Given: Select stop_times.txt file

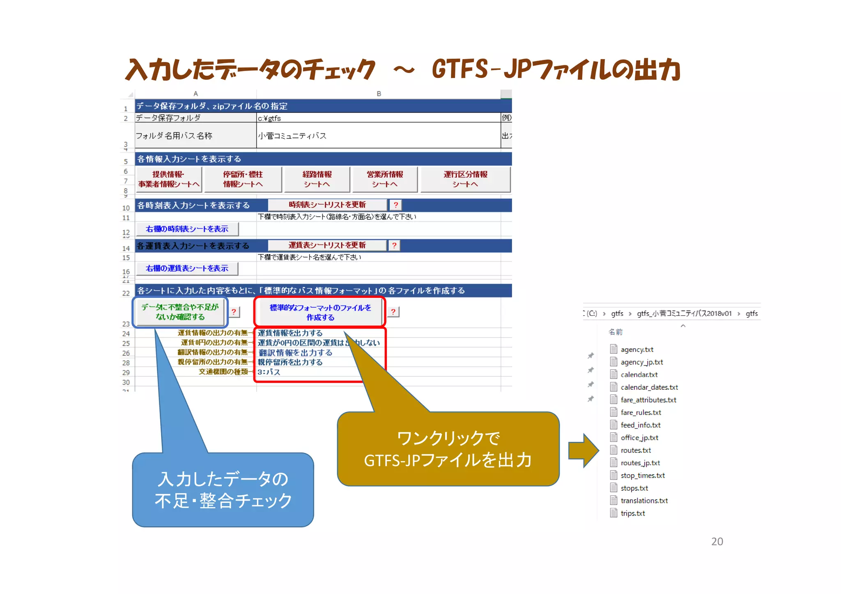Looking at the screenshot, I should 643,476.
